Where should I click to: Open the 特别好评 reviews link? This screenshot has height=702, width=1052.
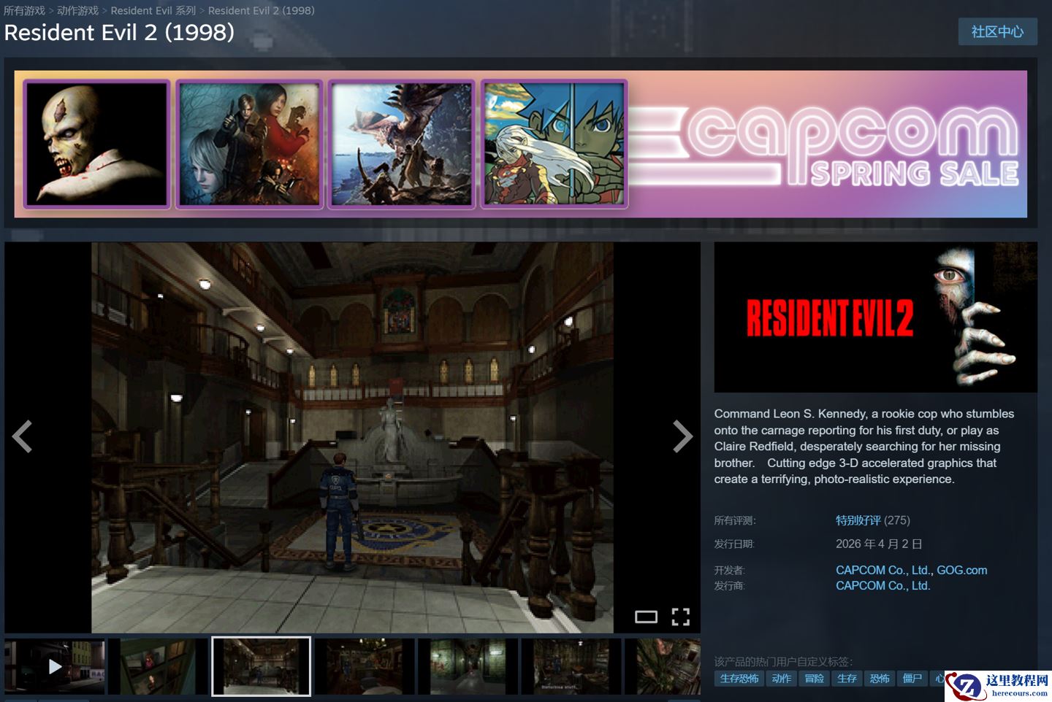[858, 520]
